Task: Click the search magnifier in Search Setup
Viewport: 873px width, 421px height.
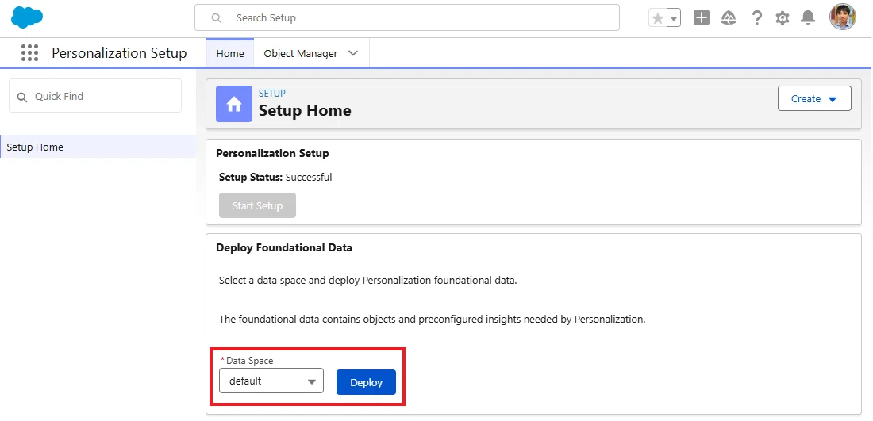Action: point(217,17)
